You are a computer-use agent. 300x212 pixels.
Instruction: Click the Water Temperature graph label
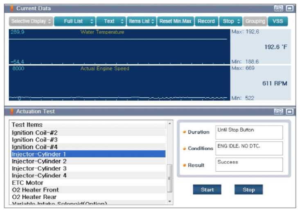tap(102, 32)
